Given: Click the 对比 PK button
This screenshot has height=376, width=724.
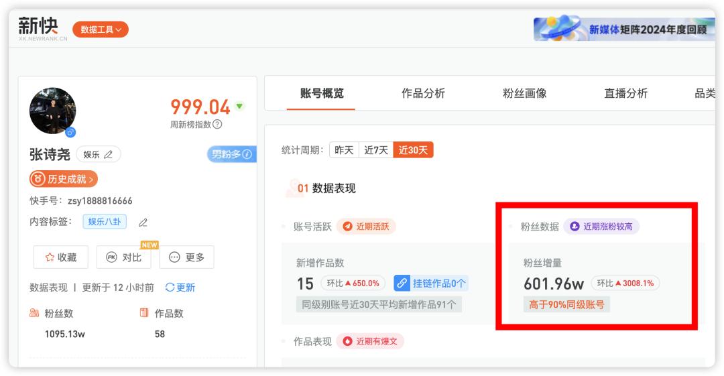Looking at the screenshot, I should pyautogui.click(x=124, y=257).
